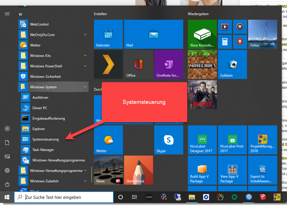Viewport: 287px width, 207px height.
Task: Toggle the hamburger menu at top left
Action: pos(7,14)
